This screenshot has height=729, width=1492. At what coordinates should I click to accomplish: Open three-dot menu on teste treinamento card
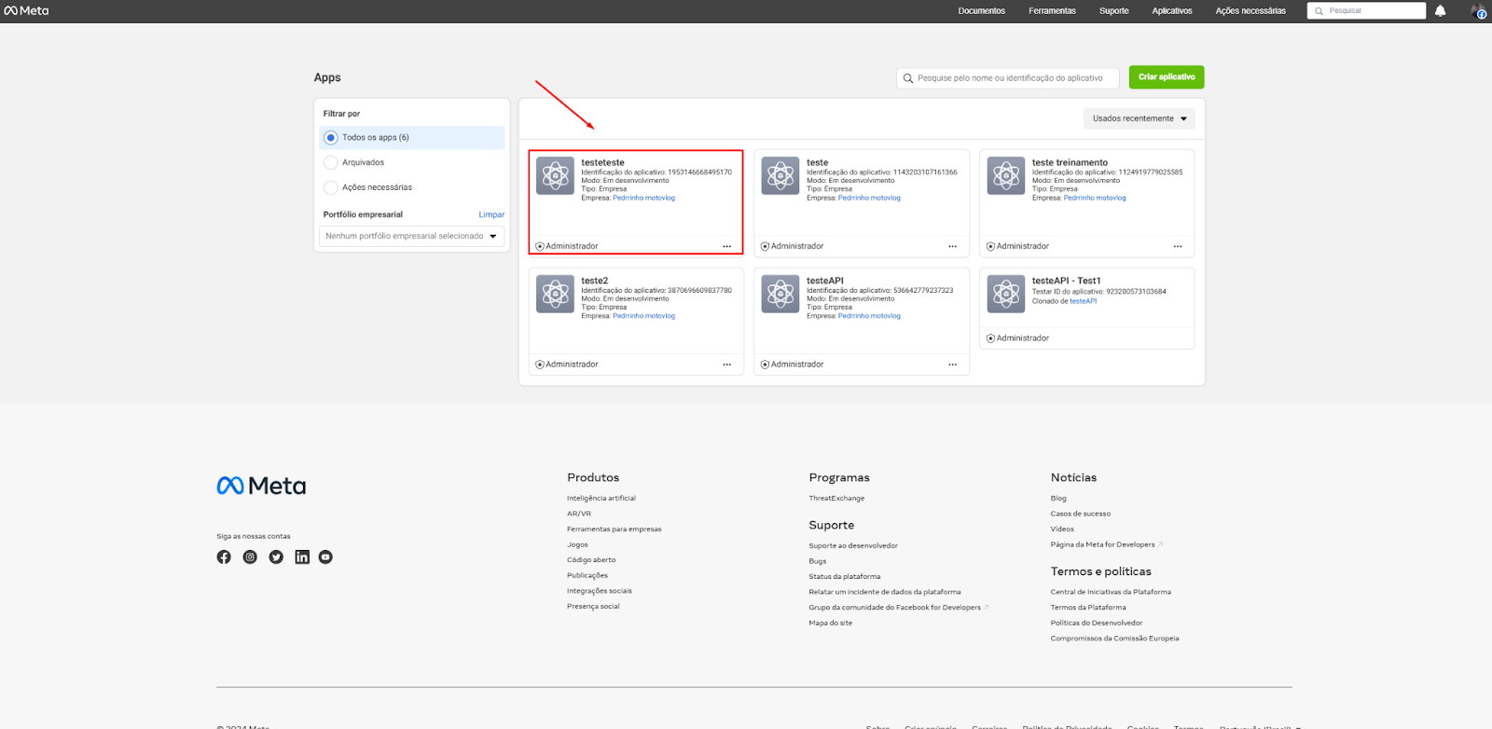[1178, 247]
